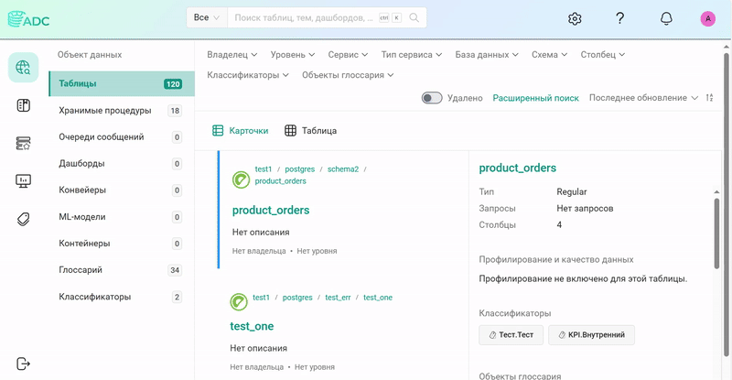Open notifications bell icon

click(666, 18)
